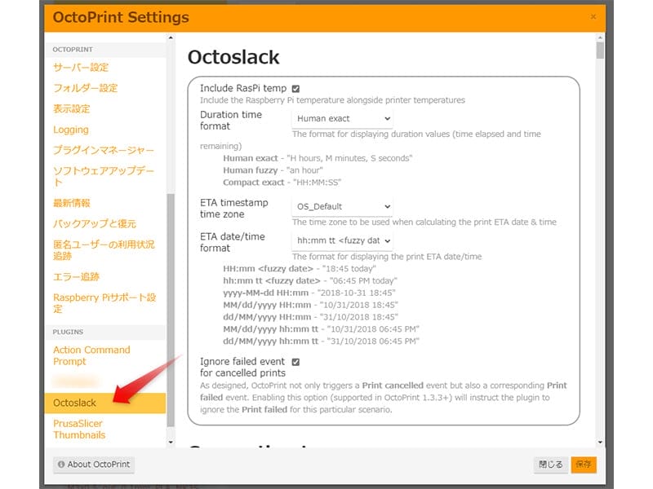653x489 pixels.
Task: Open the Logging settings section
Action: pos(70,129)
